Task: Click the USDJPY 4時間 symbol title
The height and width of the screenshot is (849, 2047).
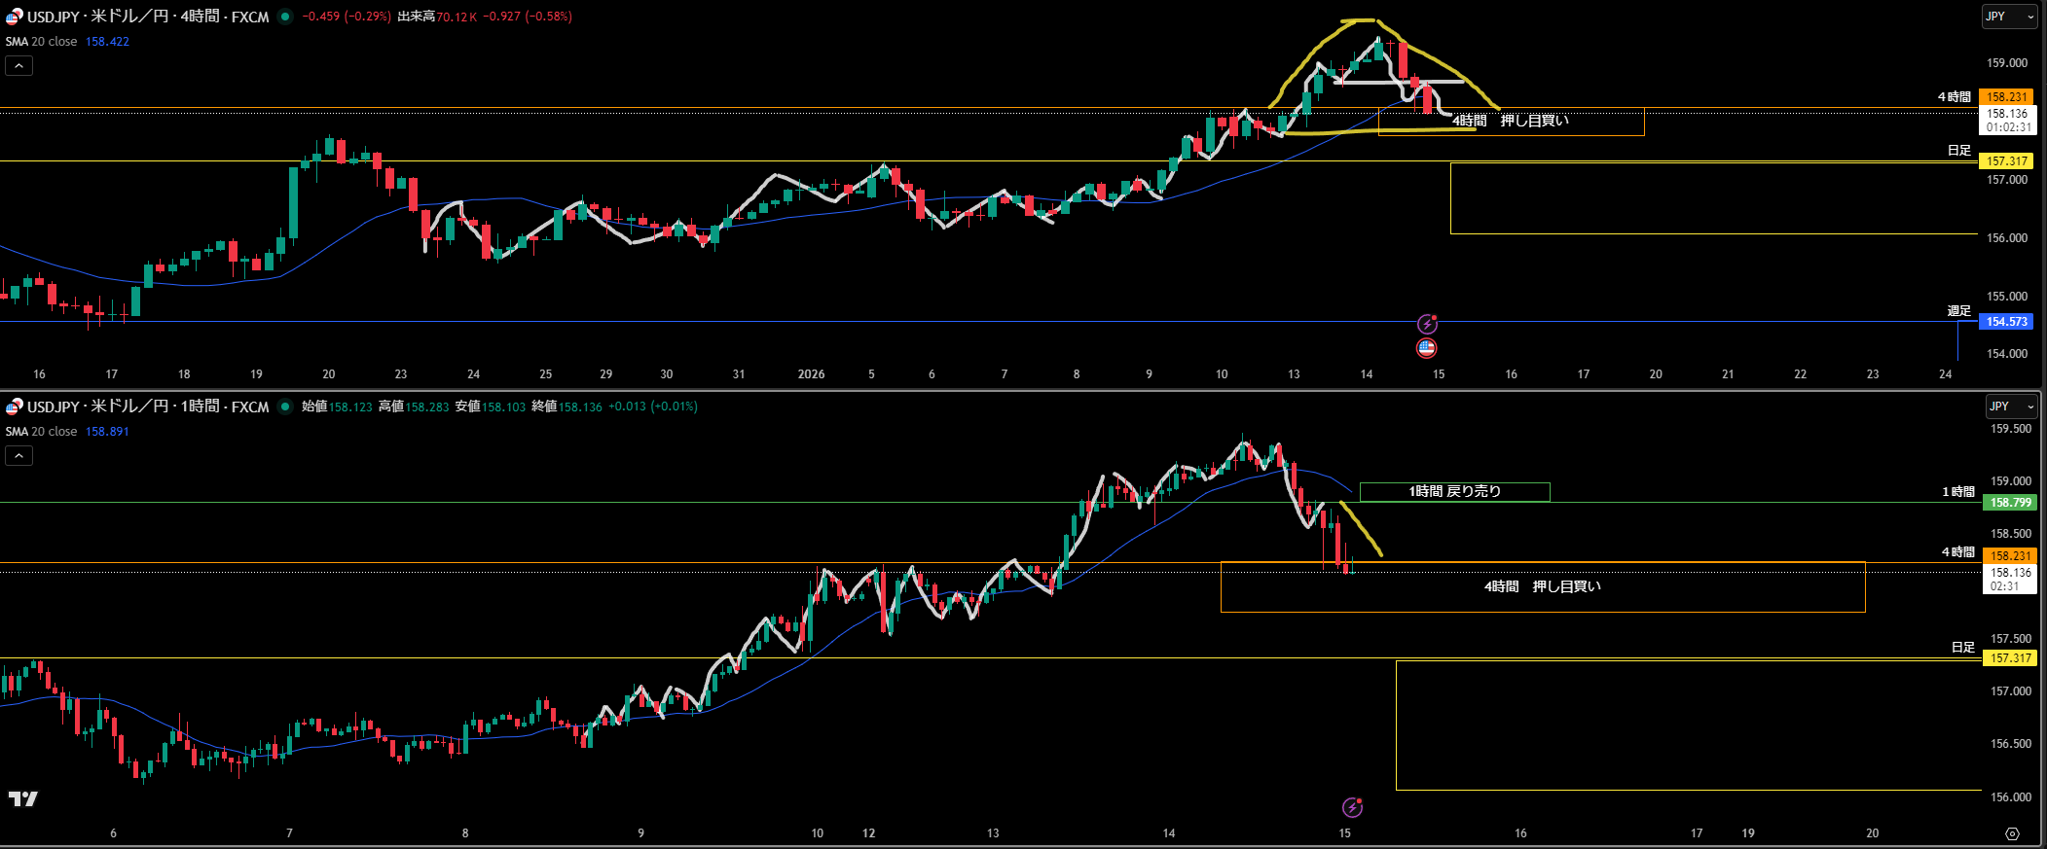Action: (x=148, y=17)
